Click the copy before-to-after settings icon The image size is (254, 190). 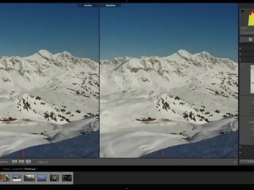pos(14,162)
